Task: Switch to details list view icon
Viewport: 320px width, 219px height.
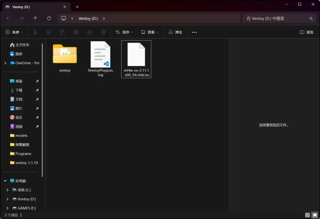Action: tap(307, 215)
